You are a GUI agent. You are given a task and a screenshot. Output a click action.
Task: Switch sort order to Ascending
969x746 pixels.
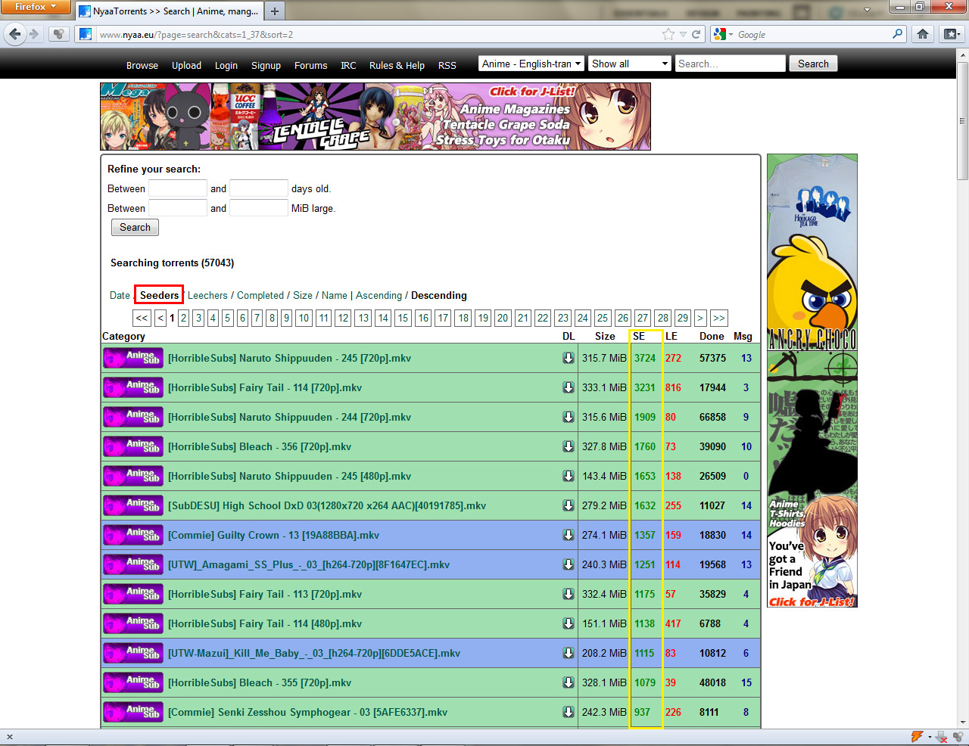[x=379, y=295]
